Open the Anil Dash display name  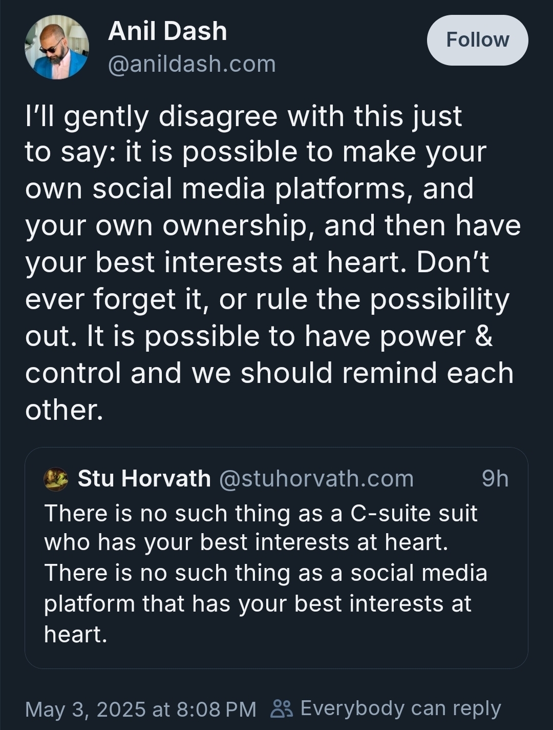pos(167,31)
